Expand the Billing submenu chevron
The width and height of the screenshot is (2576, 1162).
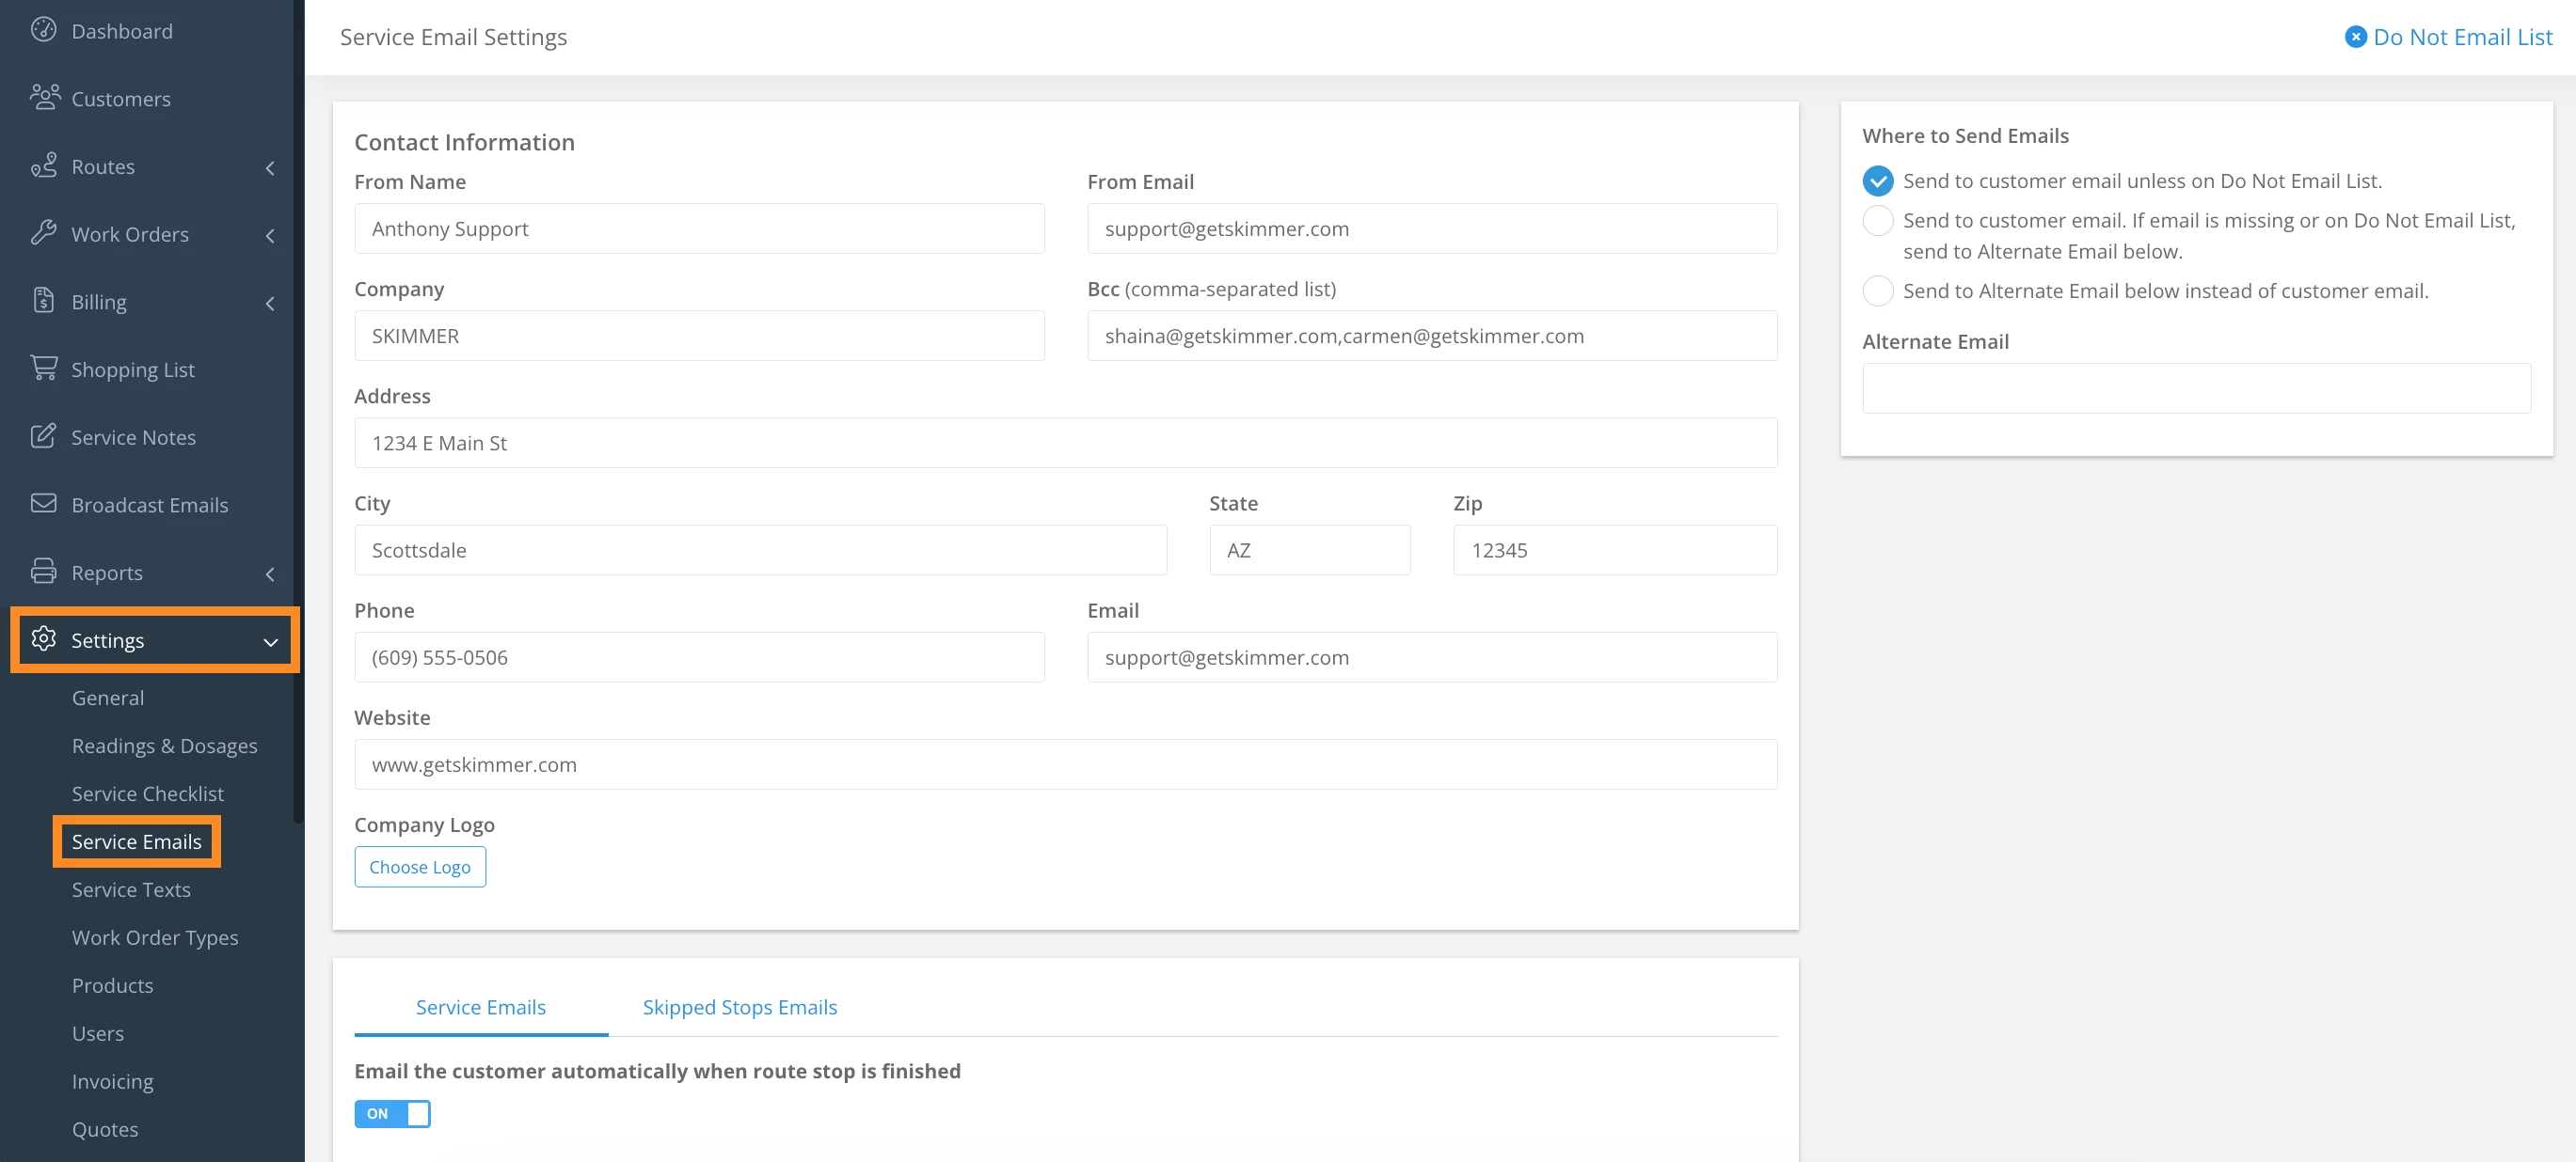[269, 303]
